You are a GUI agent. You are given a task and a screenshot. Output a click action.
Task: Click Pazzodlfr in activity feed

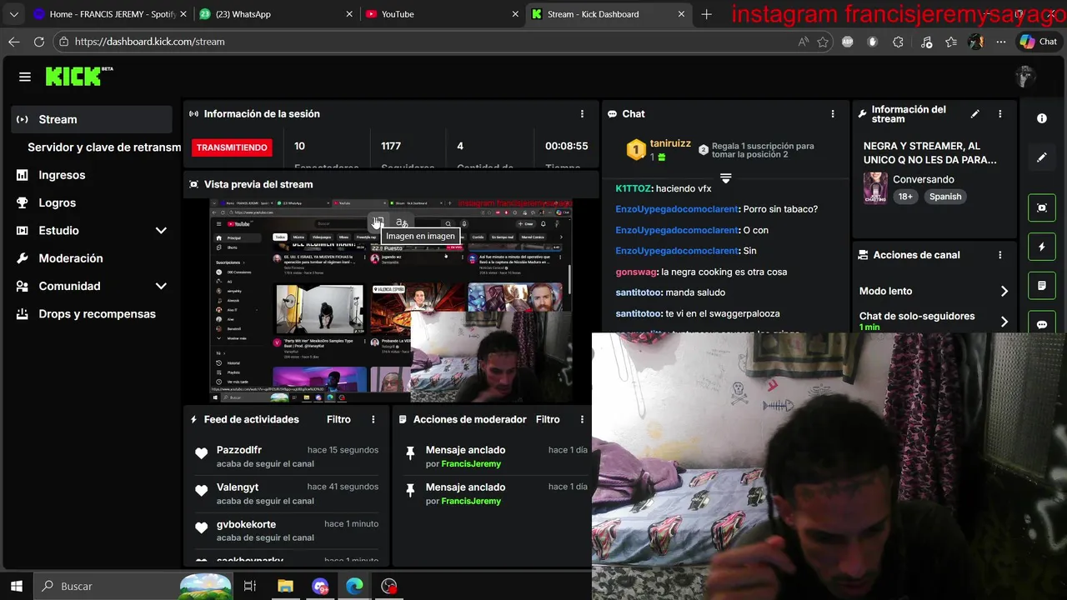(x=239, y=450)
